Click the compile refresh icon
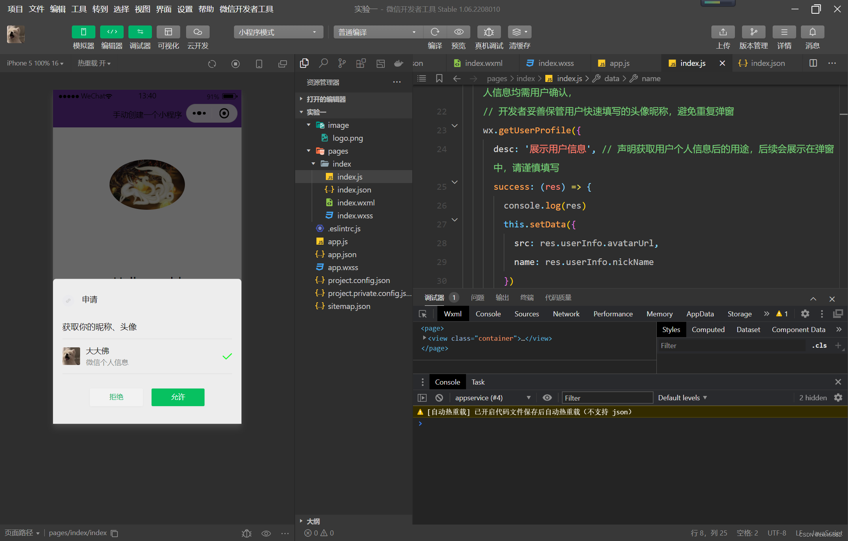Image resolution: width=848 pixels, height=541 pixels. pos(435,32)
